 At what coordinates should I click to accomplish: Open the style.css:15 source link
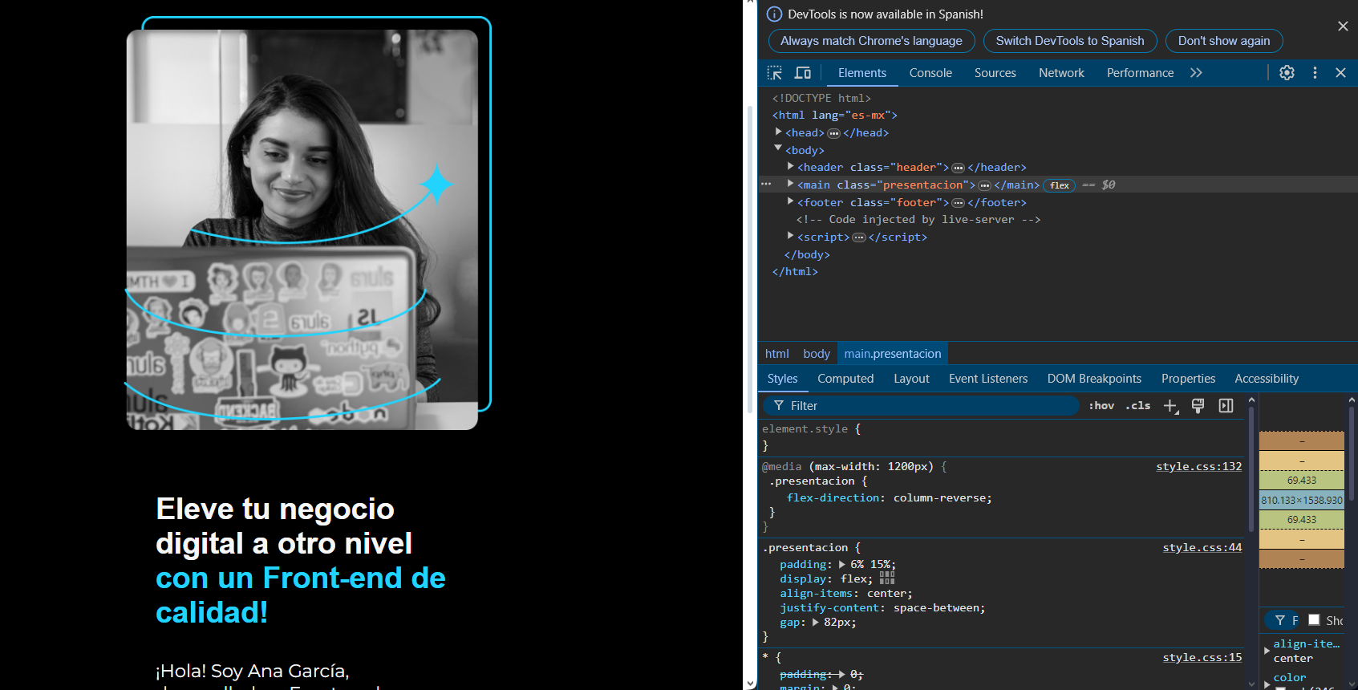pyautogui.click(x=1202, y=658)
